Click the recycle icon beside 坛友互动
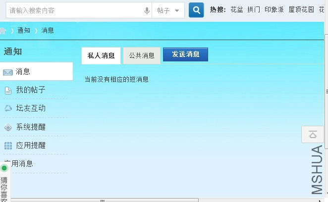The height and width of the screenshot is (202, 328). pyautogui.click(x=8, y=108)
